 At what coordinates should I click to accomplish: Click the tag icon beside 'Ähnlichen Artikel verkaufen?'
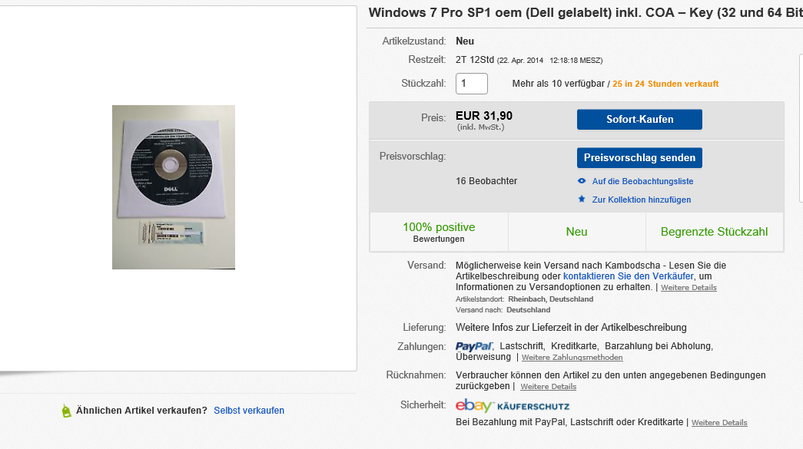[66, 411]
